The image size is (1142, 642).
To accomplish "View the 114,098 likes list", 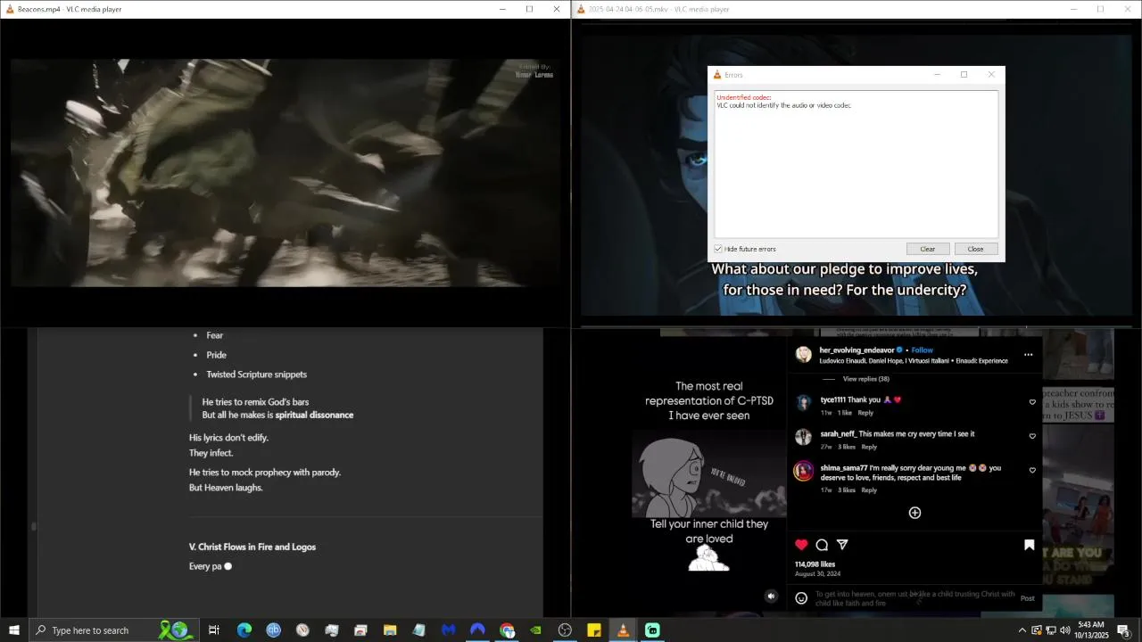I will [x=815, y=564].
